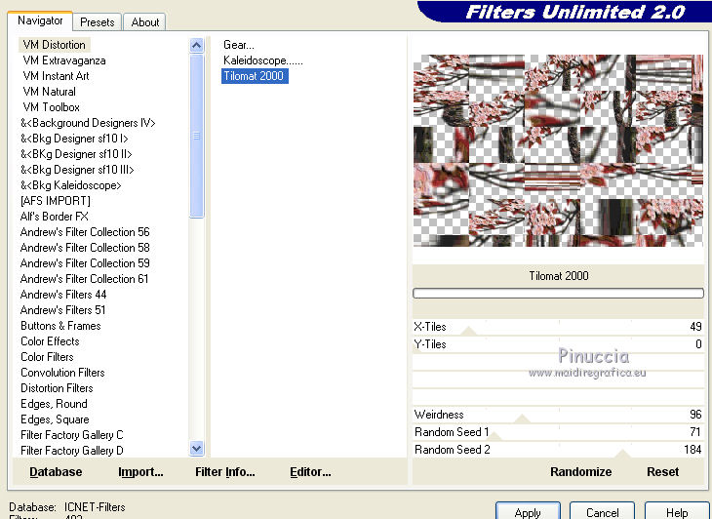Open the About tab

coord(145,21)
